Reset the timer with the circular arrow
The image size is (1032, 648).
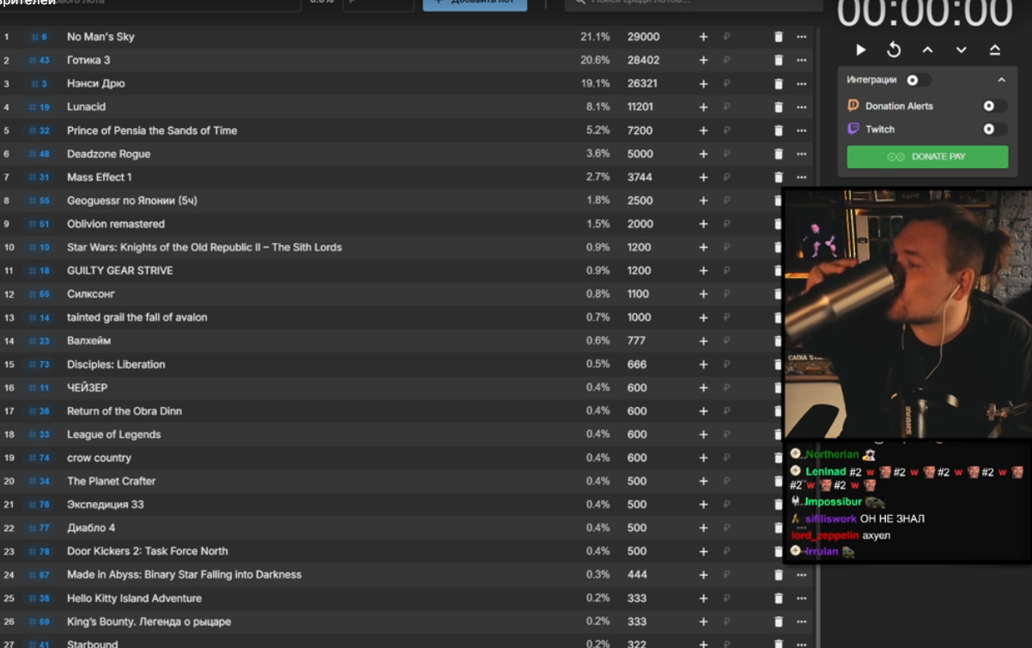[x=894, y=51]
